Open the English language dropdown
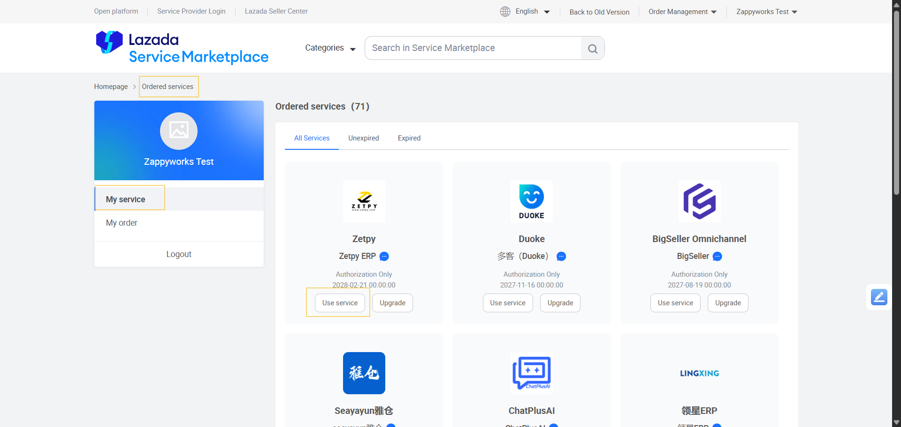The width and height of the screenshot is (901, 427). (532, 11)
